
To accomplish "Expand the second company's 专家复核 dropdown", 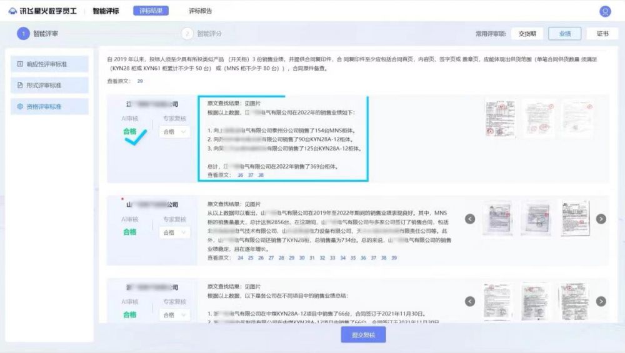I will [x=174, y=232].
